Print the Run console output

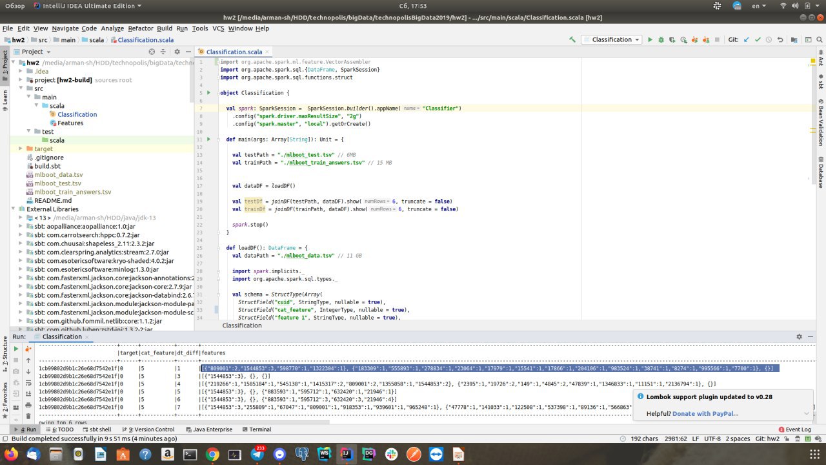(x=28, y=406)
